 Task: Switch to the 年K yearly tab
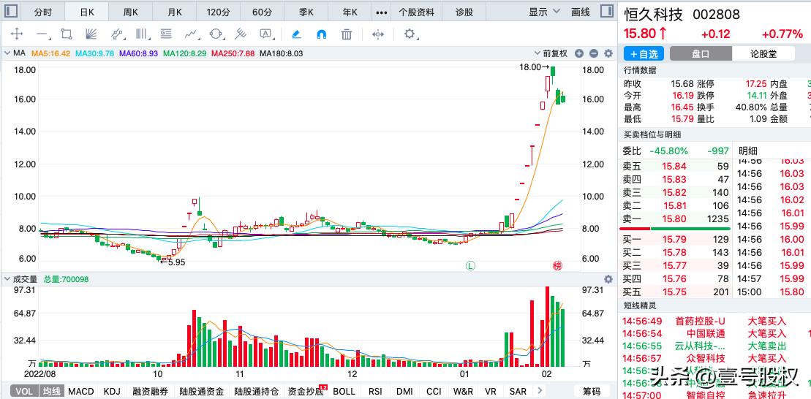(x=350, y=12)
